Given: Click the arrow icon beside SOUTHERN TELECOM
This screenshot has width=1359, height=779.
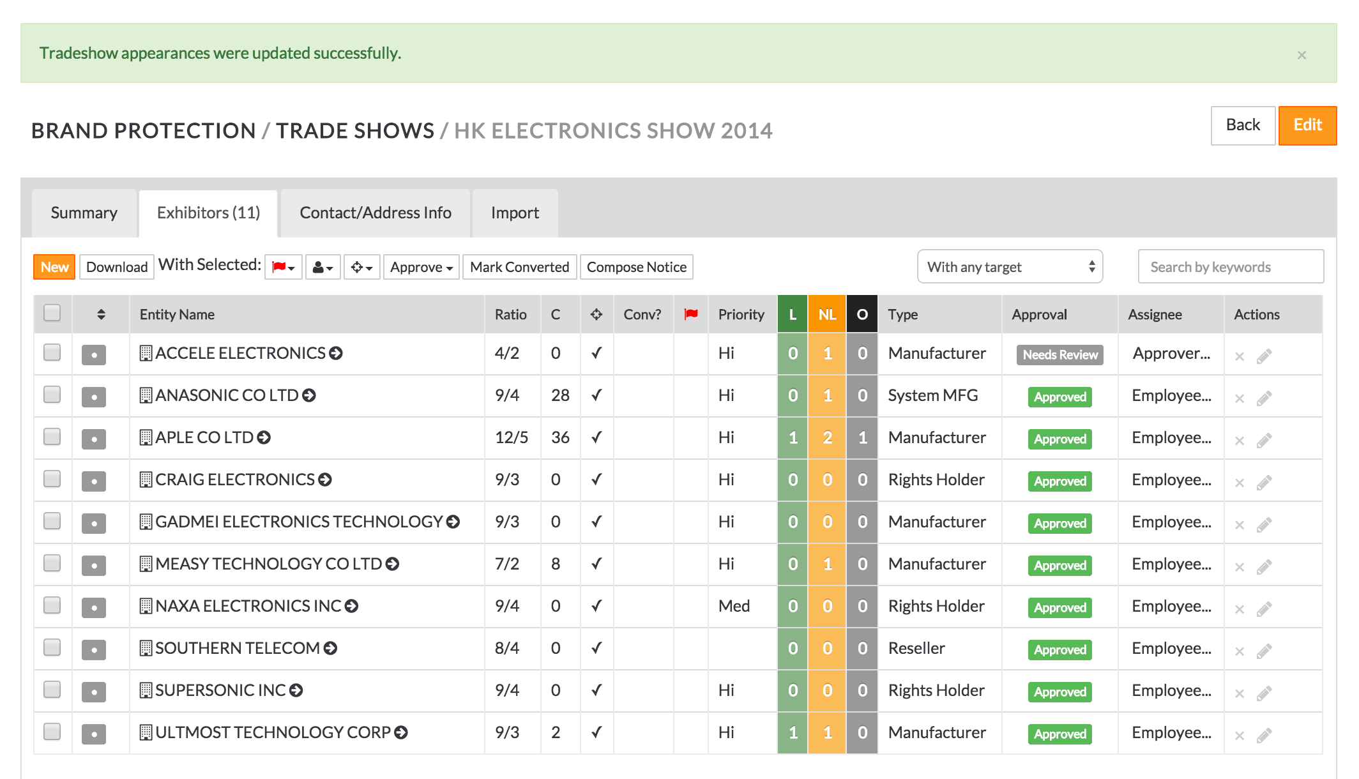Looking at the screenshot, I should 330,648.
